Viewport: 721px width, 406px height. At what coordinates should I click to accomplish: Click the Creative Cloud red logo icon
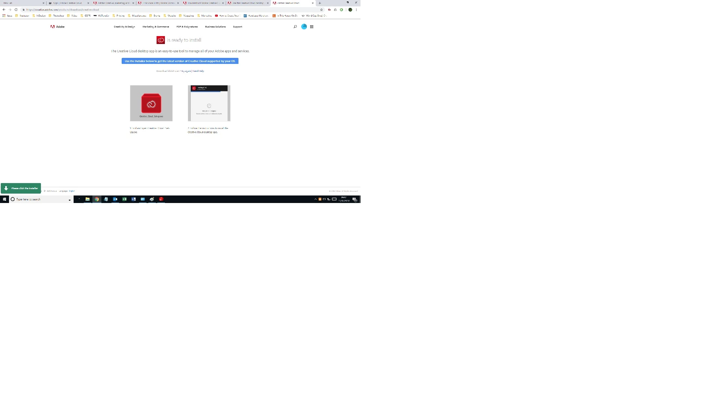tap(161, 40)
